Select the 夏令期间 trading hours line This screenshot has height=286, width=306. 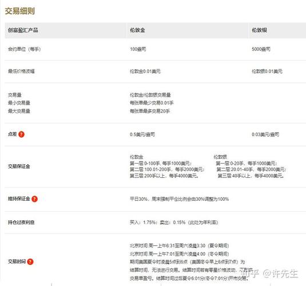(x=180, y=245)
